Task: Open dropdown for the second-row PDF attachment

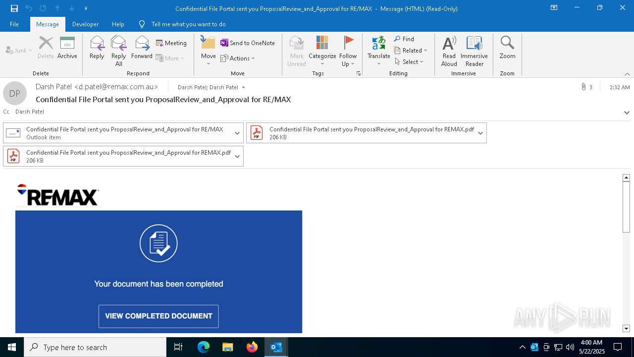Action: pos(237,156)
